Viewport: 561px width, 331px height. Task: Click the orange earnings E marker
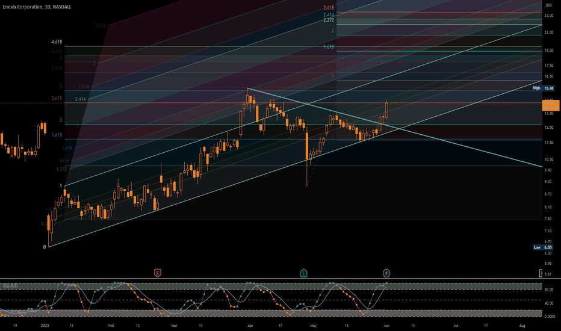point(158,273)
